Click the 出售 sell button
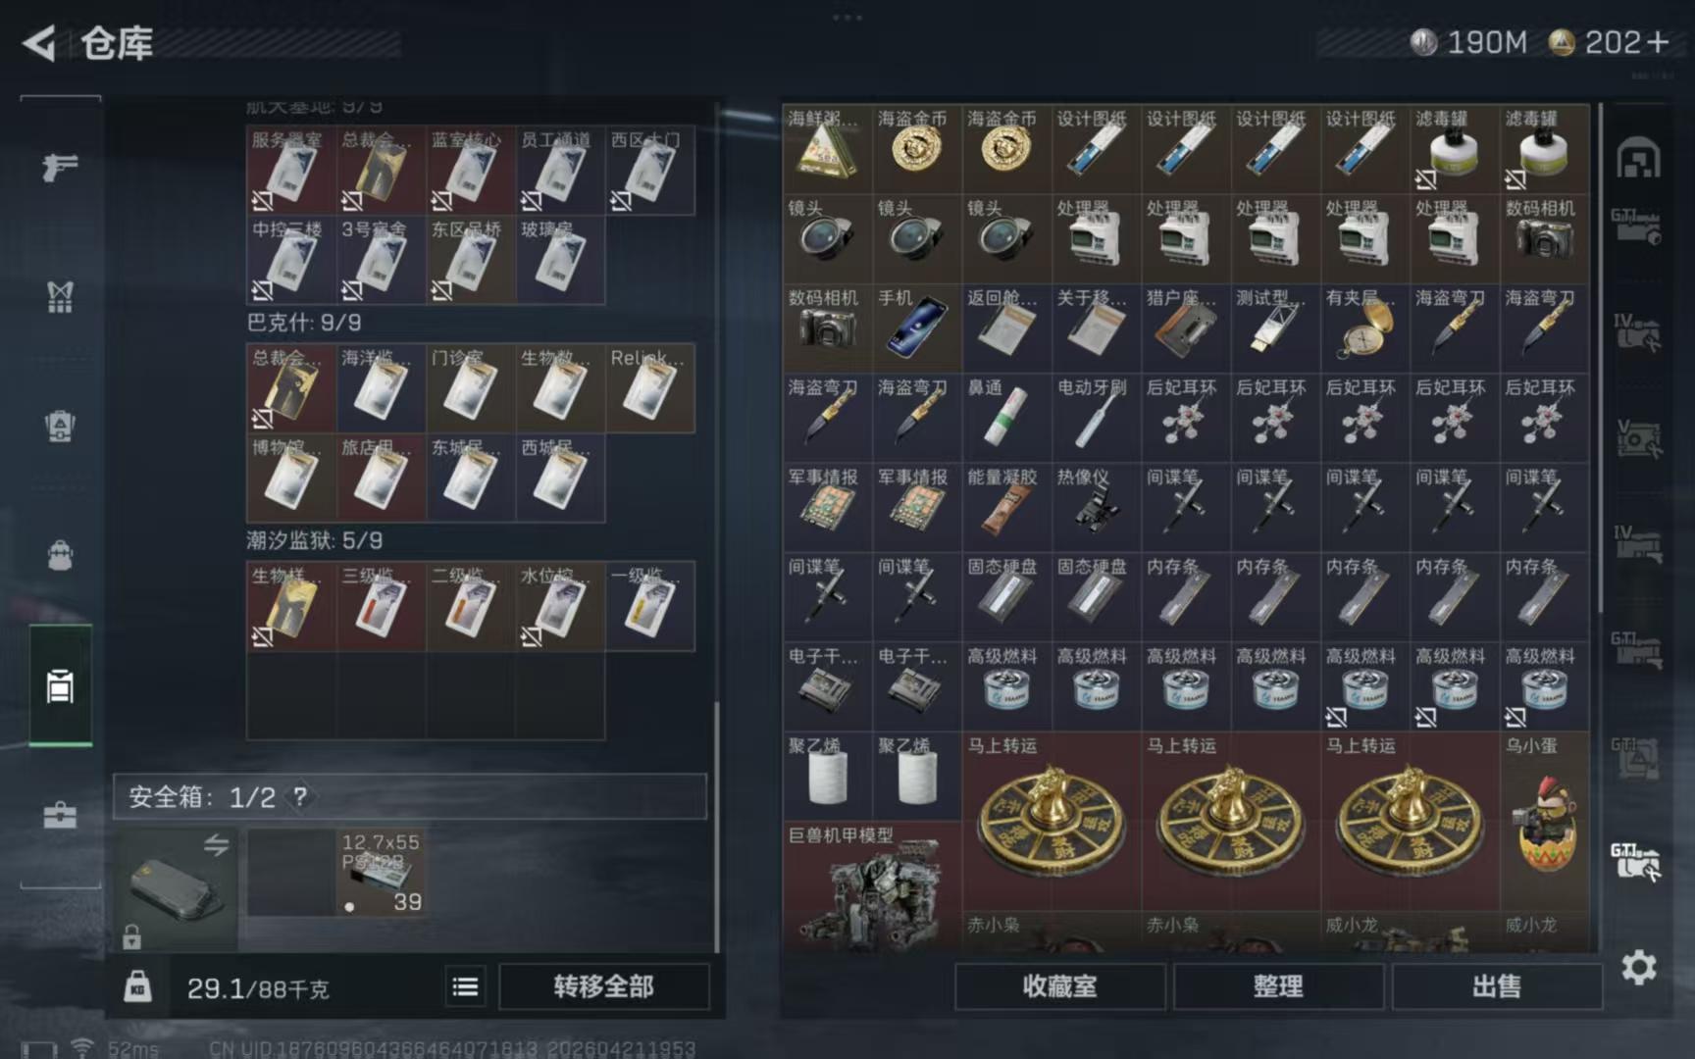This screenshot has height=1059, width=1695. 1496,986
